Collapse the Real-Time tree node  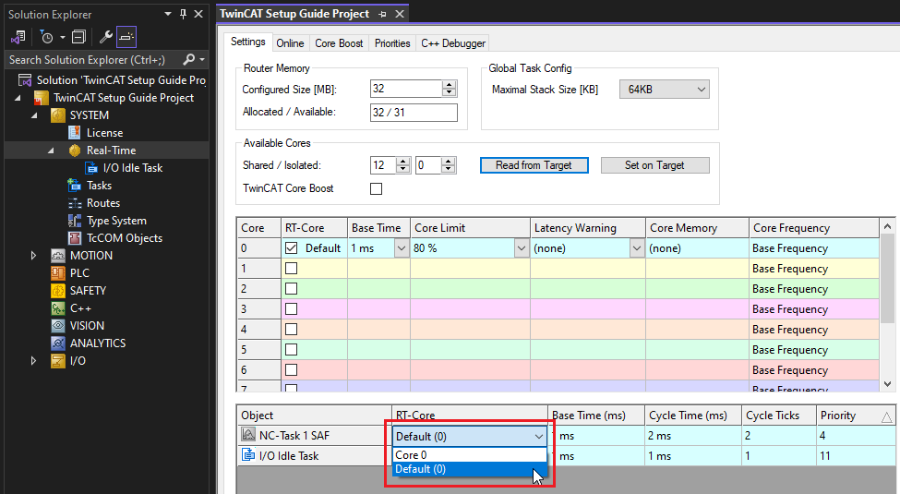51,151
